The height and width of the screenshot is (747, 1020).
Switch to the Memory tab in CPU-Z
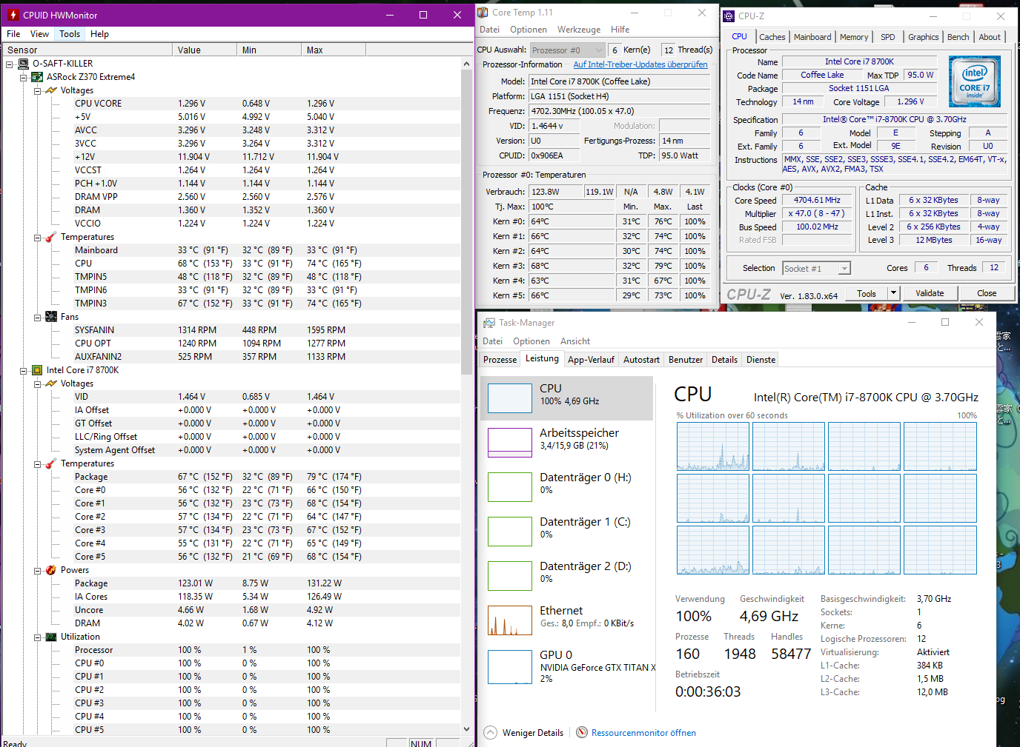coord(854,37)
